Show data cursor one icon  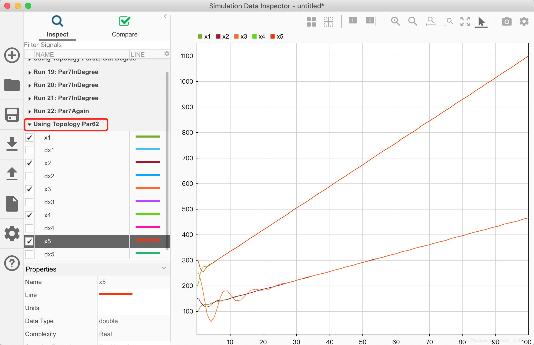pos(353,21)
